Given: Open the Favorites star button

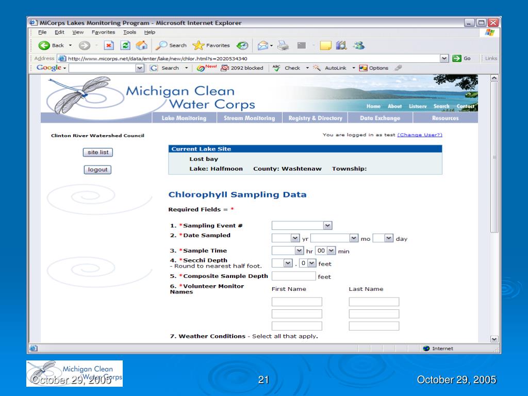Looking at the screenshot, I should [211, 45].
